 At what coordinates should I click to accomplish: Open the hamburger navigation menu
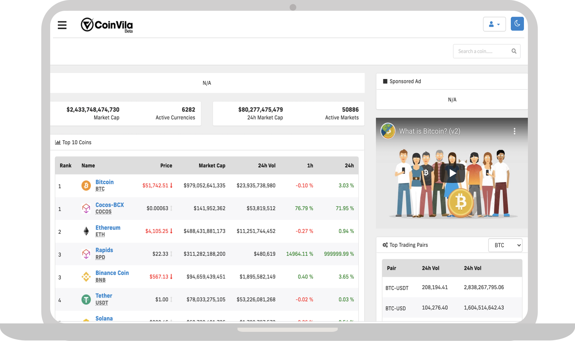pyautogui.click(x=62, y=25)
